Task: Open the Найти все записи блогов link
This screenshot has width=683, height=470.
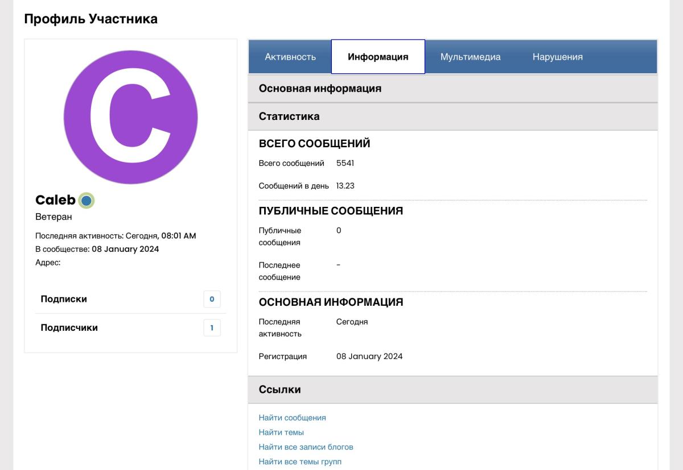Action: 306,447
